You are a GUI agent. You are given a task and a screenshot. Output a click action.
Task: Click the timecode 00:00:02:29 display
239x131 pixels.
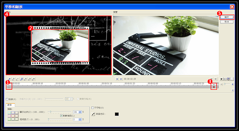130,79
